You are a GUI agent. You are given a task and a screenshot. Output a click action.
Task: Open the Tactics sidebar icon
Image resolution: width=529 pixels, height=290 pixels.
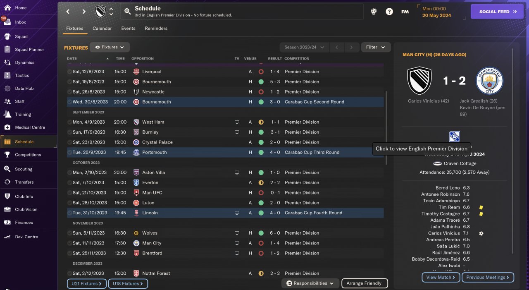[x=7, y=75]
